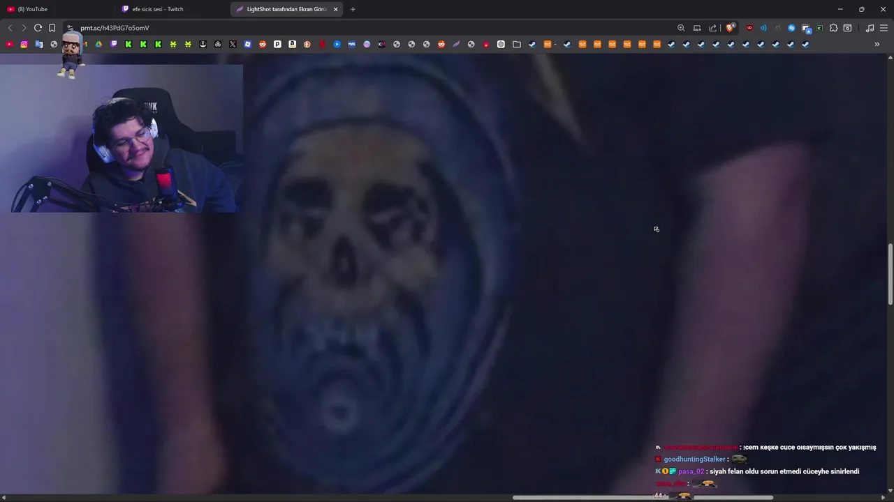Open the anchor icon bookmark
The height and width of the screenshot is (502, 894).
tap(203, 44)
